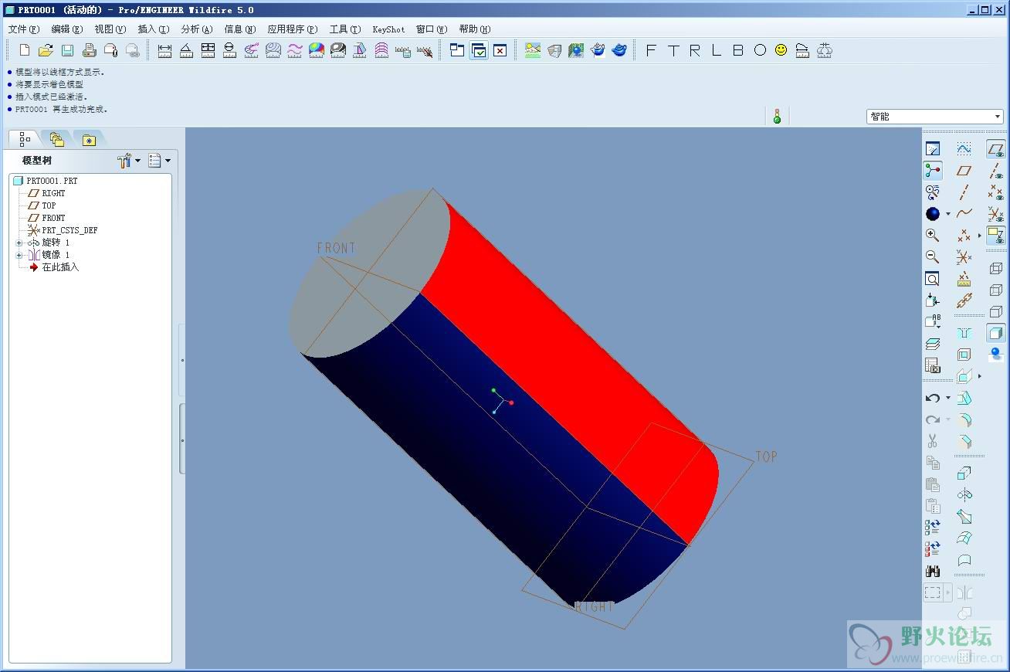1010x672 pixels.
Task: Click the Regenerate model icon
Action: (x=933, y=528)
